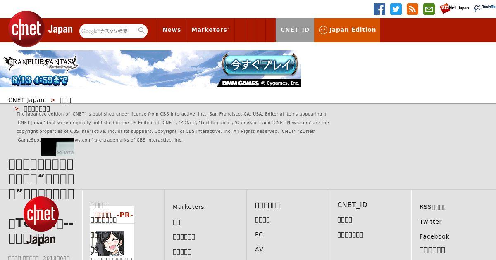Open the CNET_ID tab
The height and width of the screenshot is (260, 496).
pos(295,30)
